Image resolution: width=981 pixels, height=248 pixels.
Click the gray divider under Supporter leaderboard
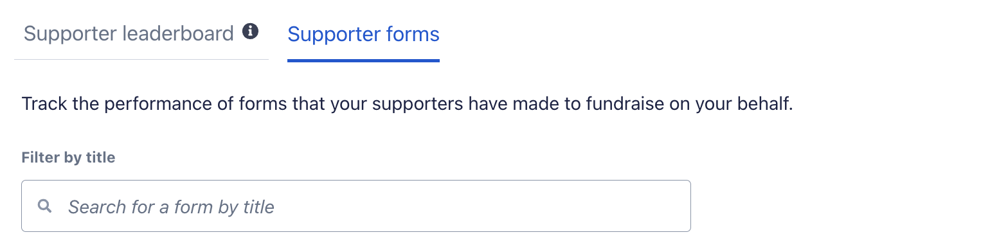tap(141, 59)
